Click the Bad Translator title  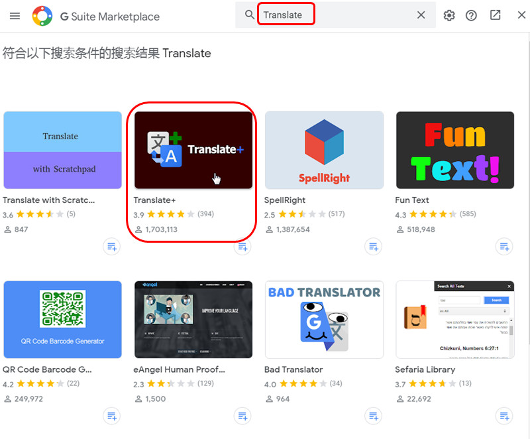[293, 369]
